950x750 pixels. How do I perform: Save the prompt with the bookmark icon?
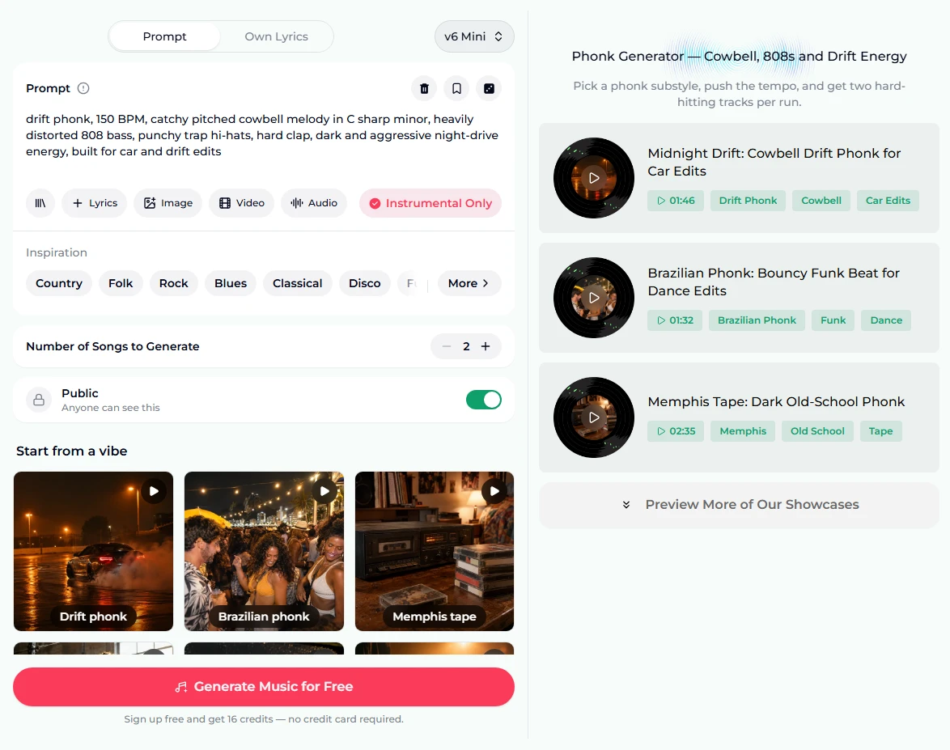pos(457,88)
